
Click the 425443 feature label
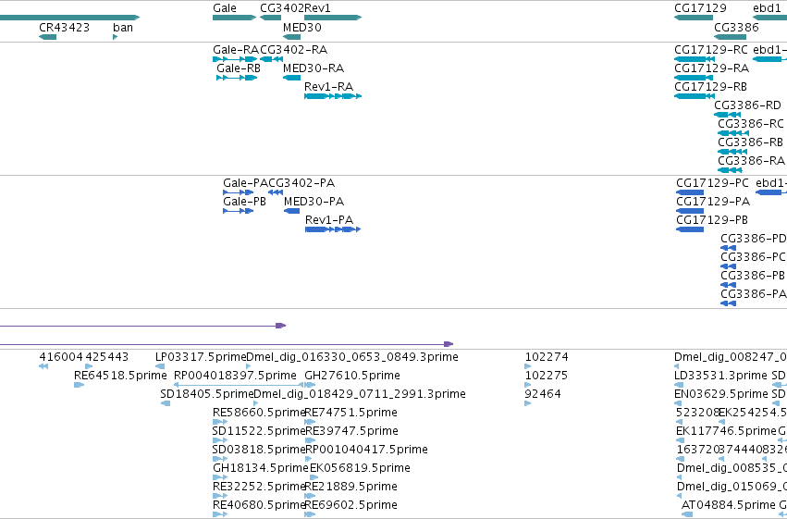107,357
